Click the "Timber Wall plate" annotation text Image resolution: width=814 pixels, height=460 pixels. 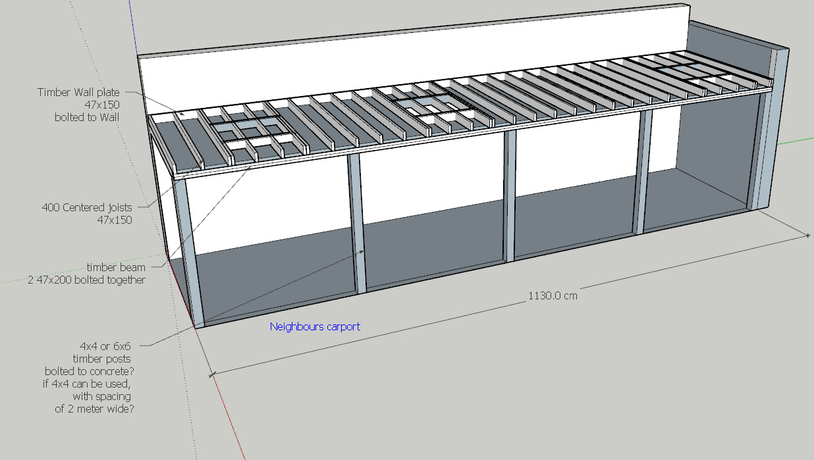78,93
